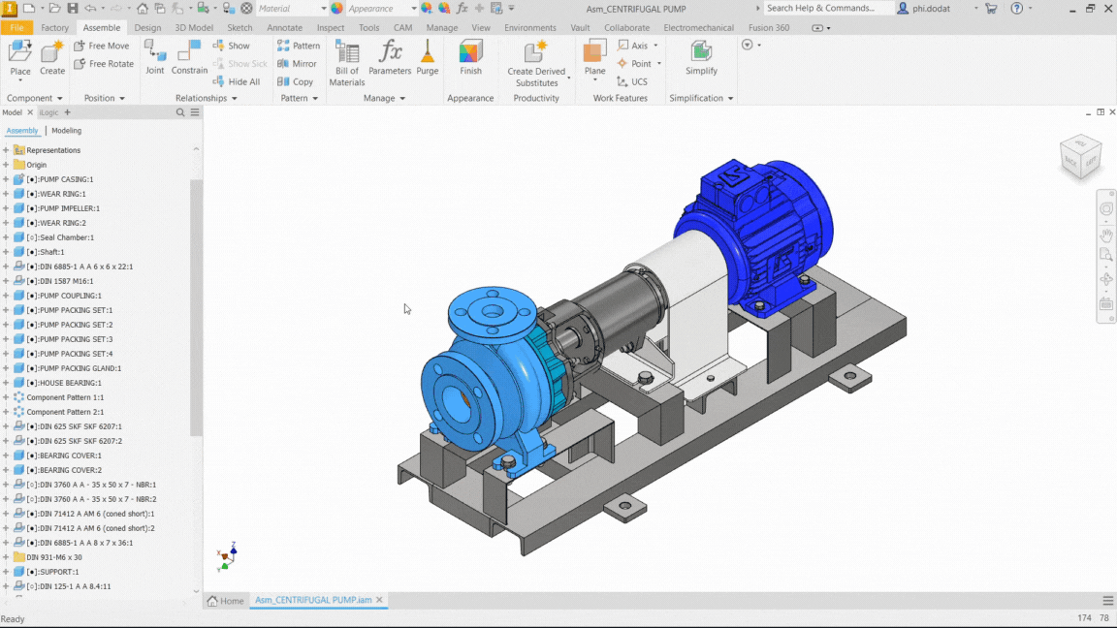Save the document from quick access toolbar
Image resolution: width=1117 pixels, height=628 pixels.
point(72,9)
